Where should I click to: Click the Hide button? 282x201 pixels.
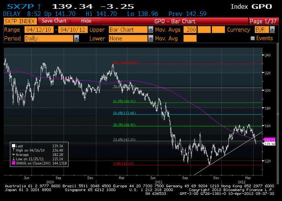point(86,21)
